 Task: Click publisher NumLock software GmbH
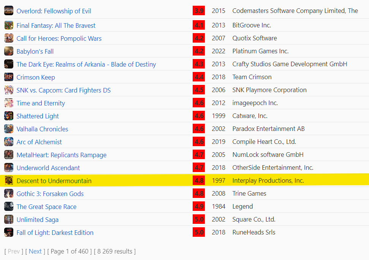pos(268,155)
